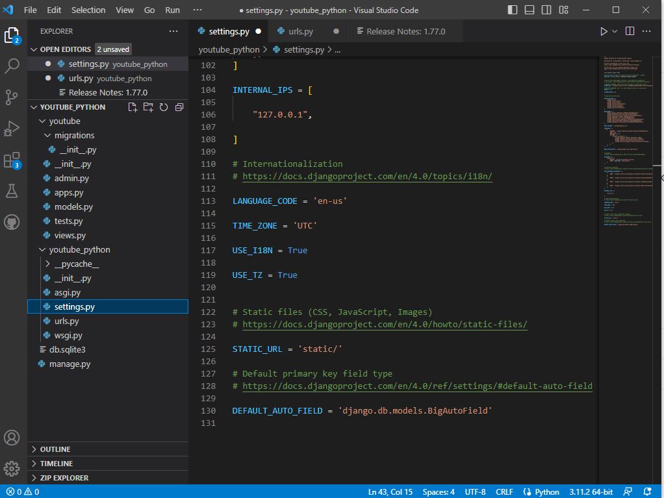
Task: Open the Edit menu
Action: (x=54, y=10)
